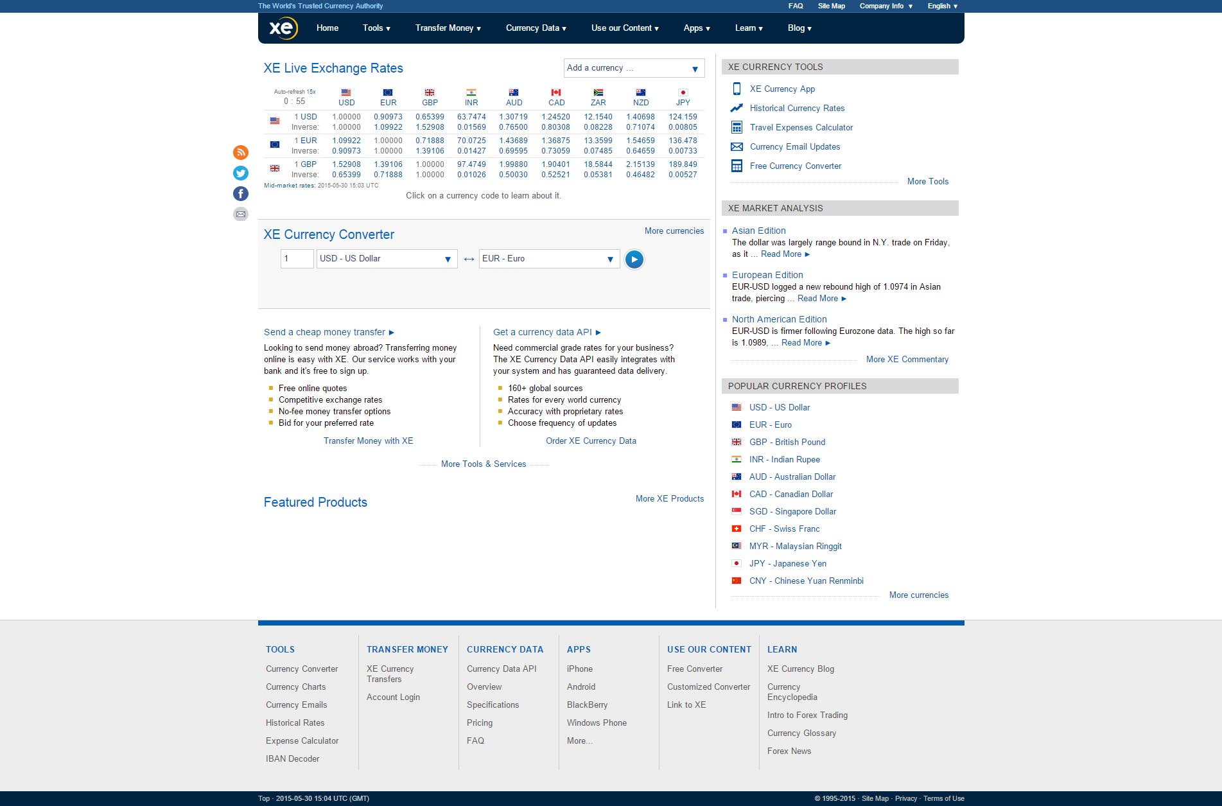Open Terms of Use in footer
Viewport: 1222px width, 806px height.
[944, 799]
